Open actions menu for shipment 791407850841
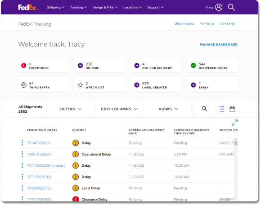This screenshot has width=261, height=205. click(22, 143)
